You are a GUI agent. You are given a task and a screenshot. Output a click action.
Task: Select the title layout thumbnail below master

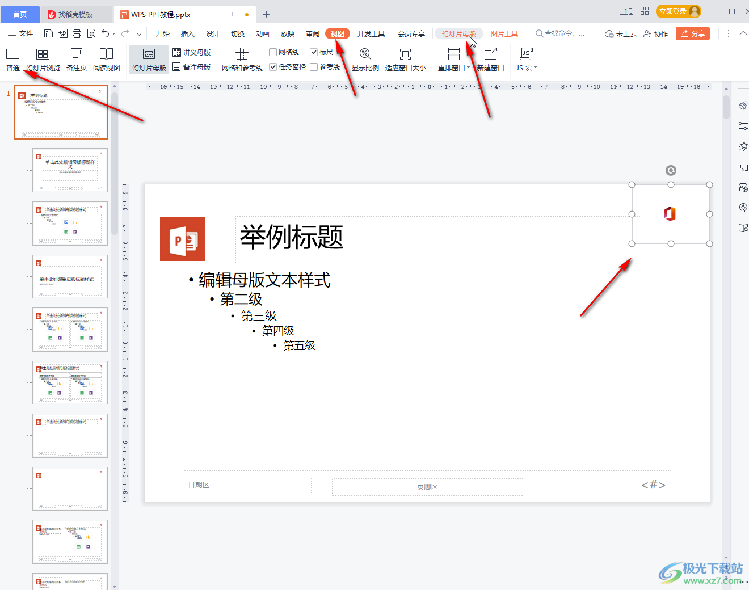point(70,170)
